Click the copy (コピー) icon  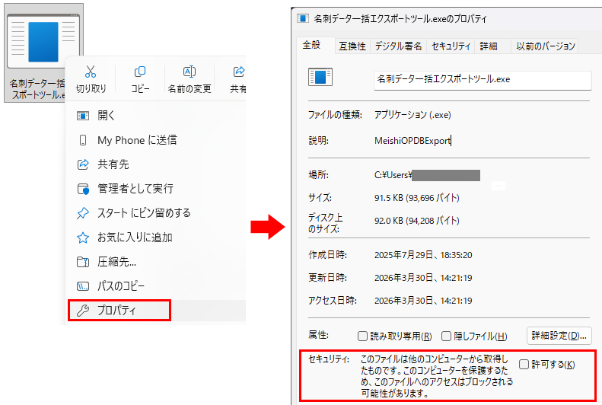pos(140,72)
